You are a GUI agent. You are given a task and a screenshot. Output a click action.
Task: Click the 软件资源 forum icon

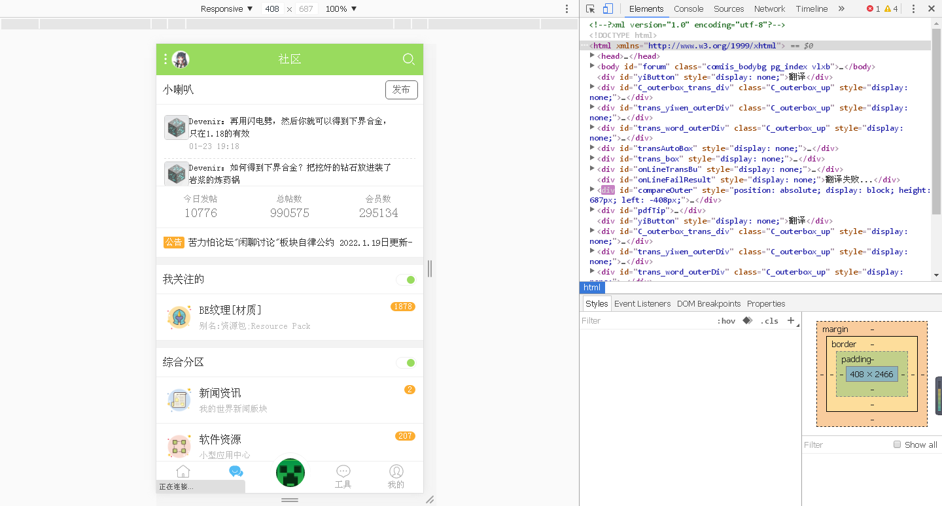pyautogui.click(x=179, y=446)
